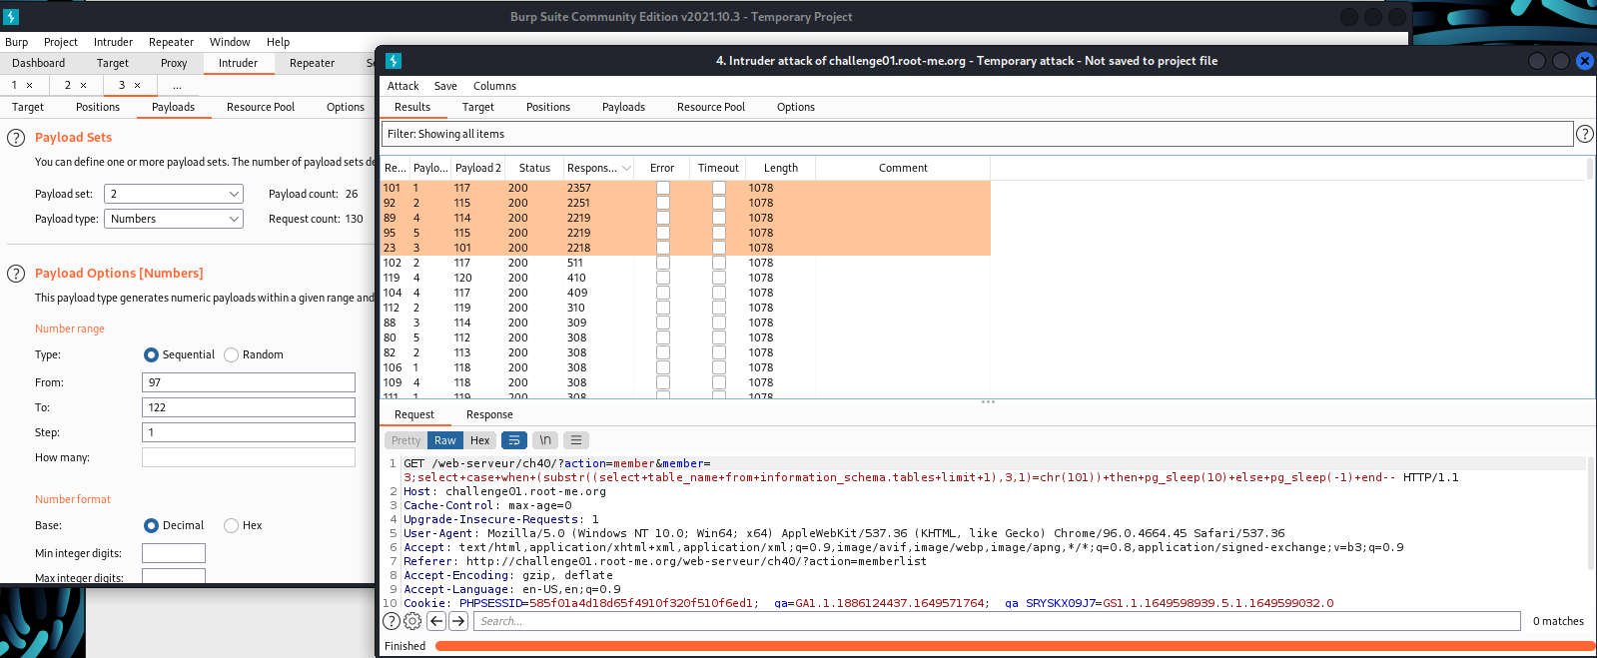Click the Filter: Showing all items bar
Image resolution: width=1597 pixels, height=658 pixels.
tap(978, 134)
